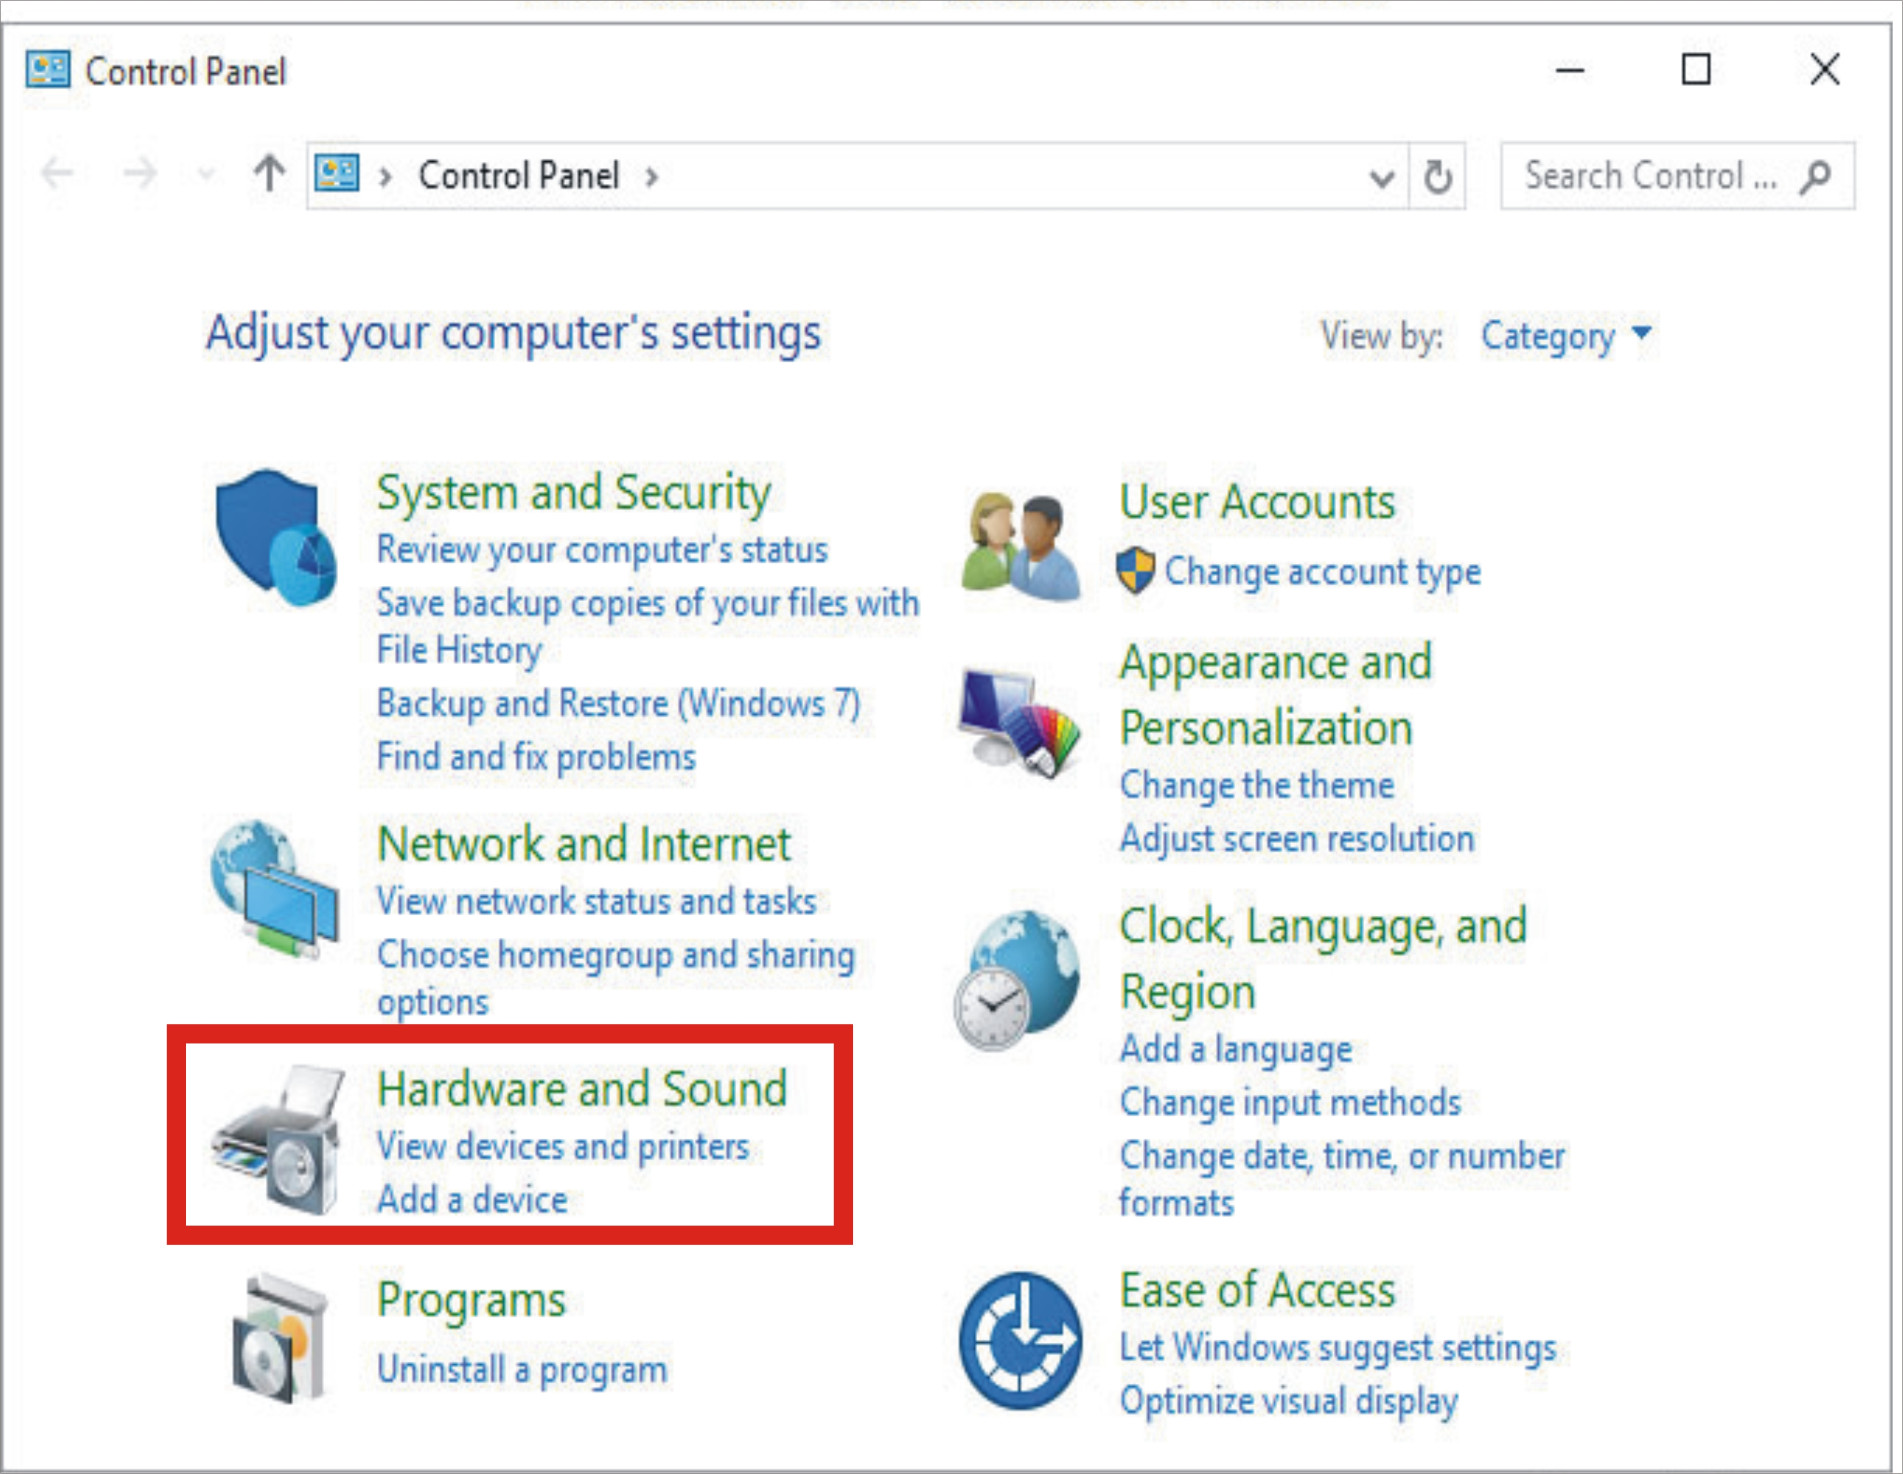Click the Add a device link
Viewport: 1903px width, 1474px height.
point(472,1201)
